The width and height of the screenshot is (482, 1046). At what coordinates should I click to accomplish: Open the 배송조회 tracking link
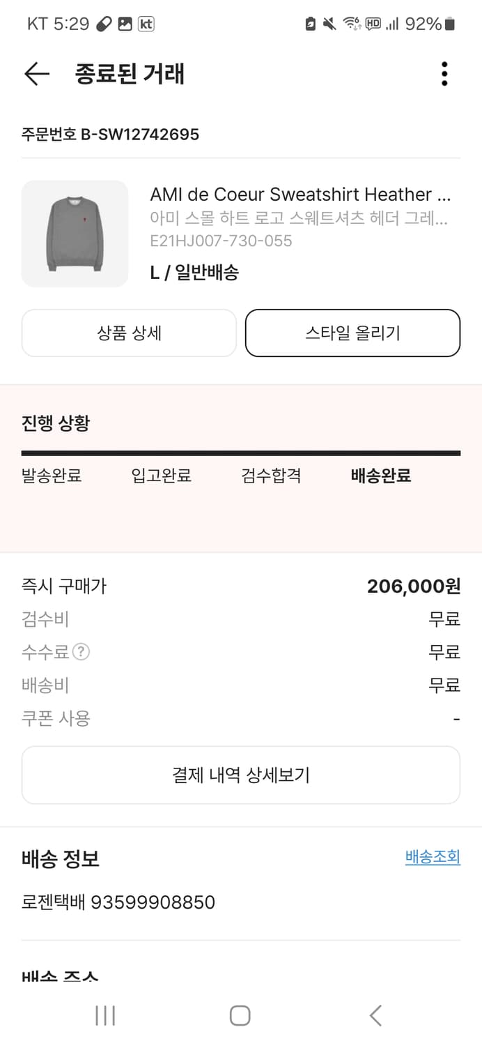(x=432, y=857)
